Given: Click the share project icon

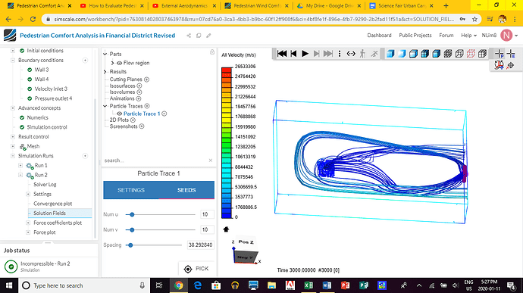Looking at the screenshot, I should [x=189, y=36].
